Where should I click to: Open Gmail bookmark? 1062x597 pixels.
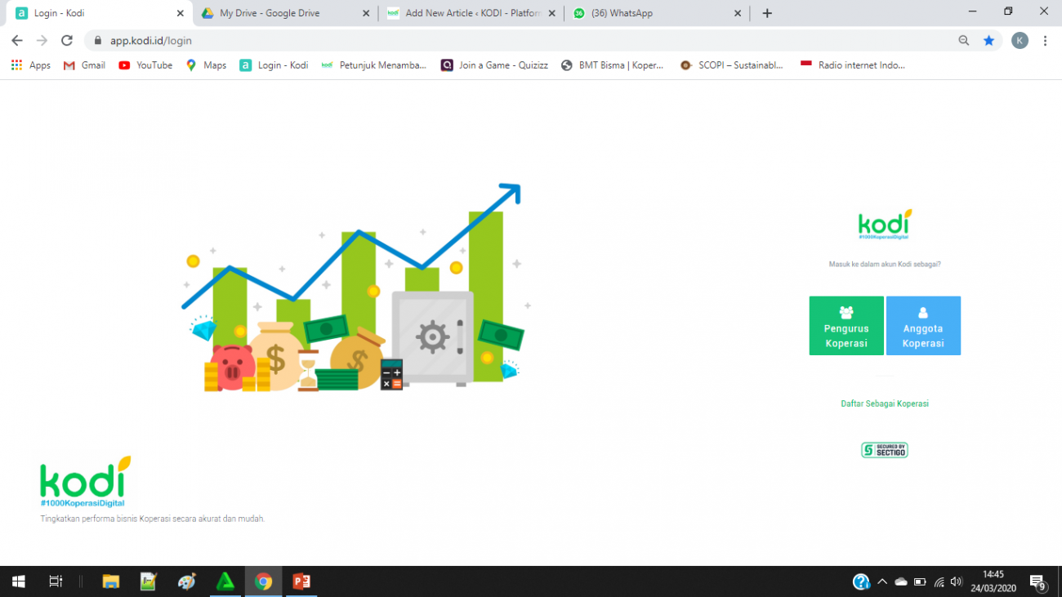click(x=84, y=65)
